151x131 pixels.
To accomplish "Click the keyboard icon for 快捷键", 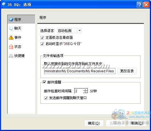I will 11,56.
